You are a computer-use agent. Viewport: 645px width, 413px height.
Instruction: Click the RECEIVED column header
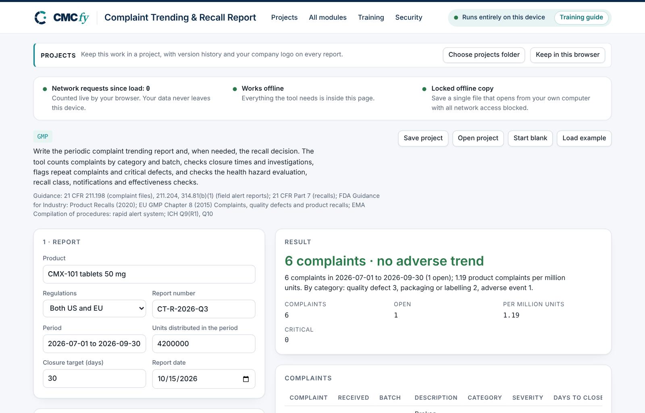(354, 398)
